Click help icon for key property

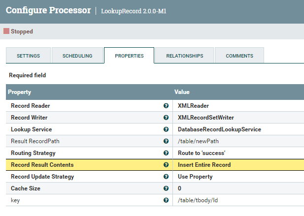[166, 200]
